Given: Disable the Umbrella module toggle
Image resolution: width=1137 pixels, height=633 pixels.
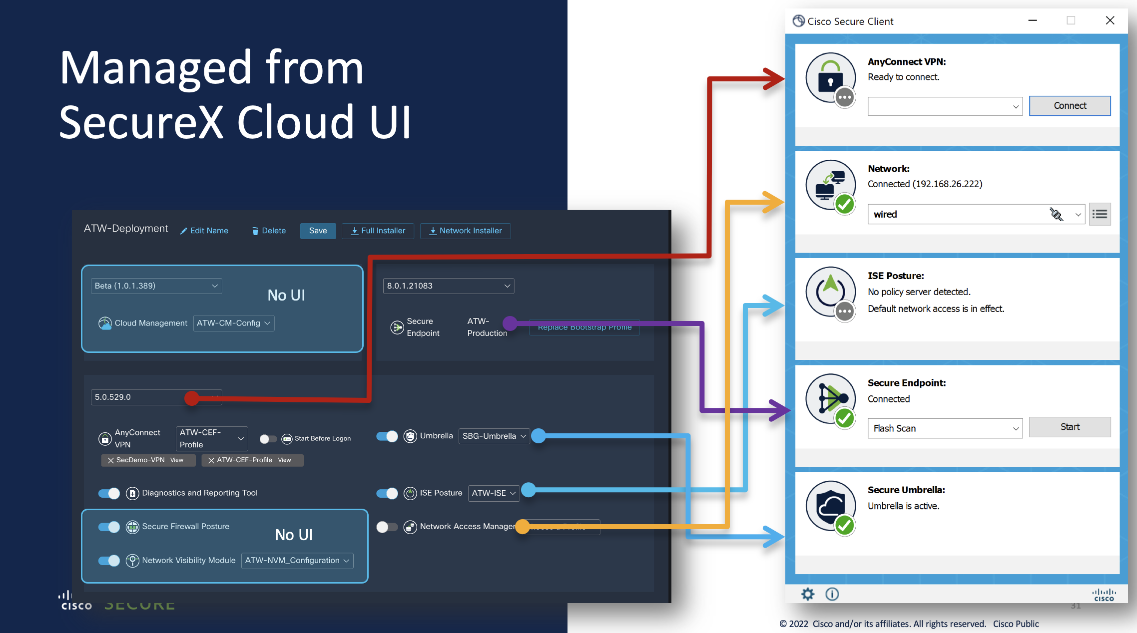Looking at the screenshot, I should pyautogui.click(x=387, y=436).
